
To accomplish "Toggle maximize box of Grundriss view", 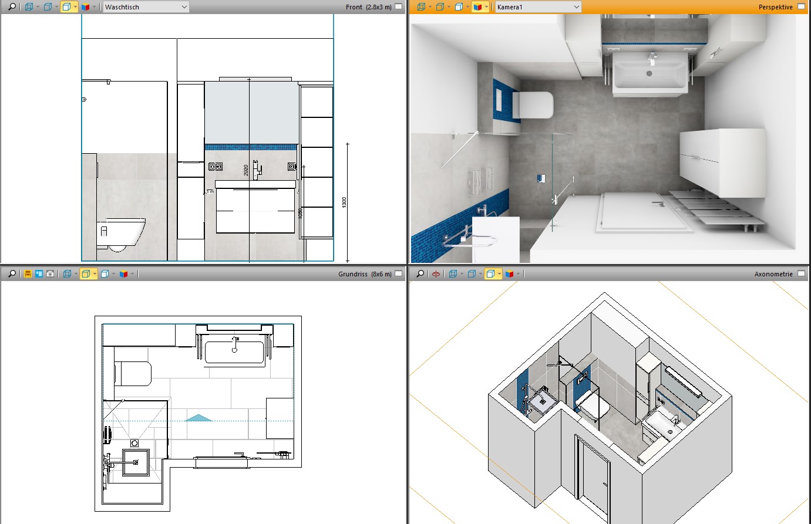I will pyautogui.click(x=398, y=274).
